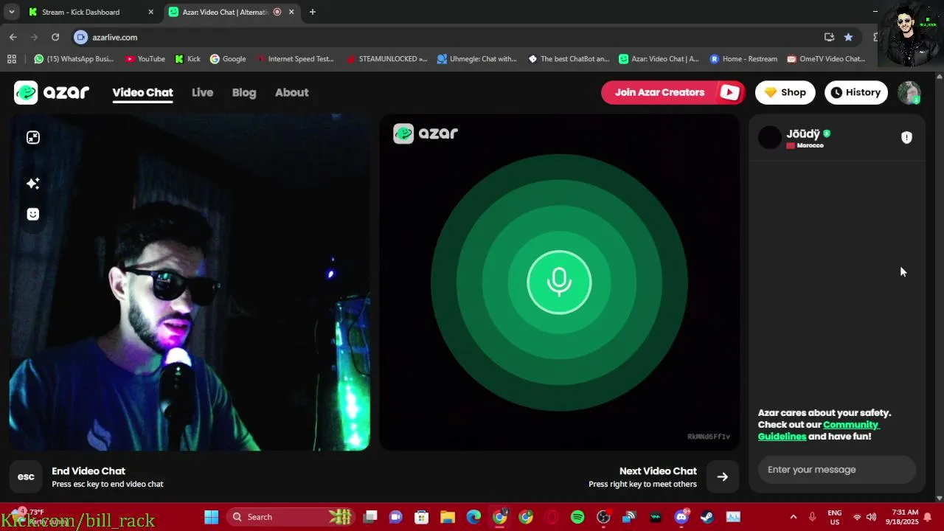Click the next video chat arrow

tap(723, 476)
